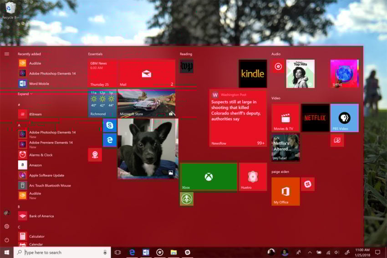Launch the My Office tile

click(285, 192)
